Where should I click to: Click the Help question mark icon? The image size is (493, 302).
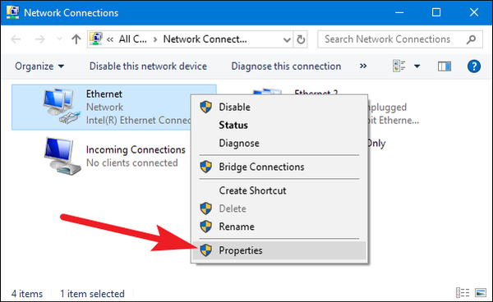tap(474, 66)
